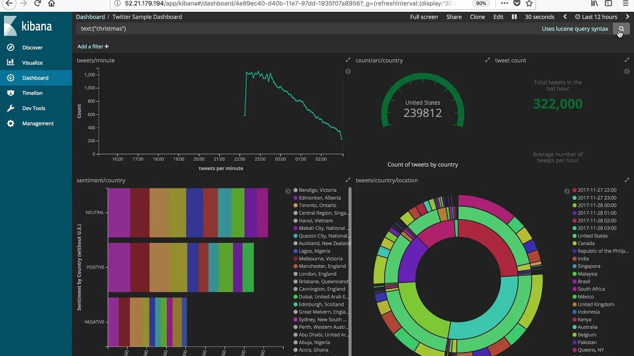Click the Dashboard breadcrumb link
The height and width of the screenshot is (356, 634).
(x=90, y=17)
